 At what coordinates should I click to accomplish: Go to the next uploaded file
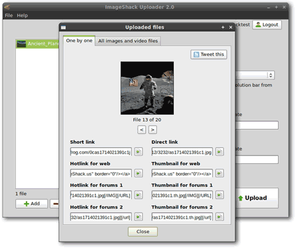click(153, 129)
